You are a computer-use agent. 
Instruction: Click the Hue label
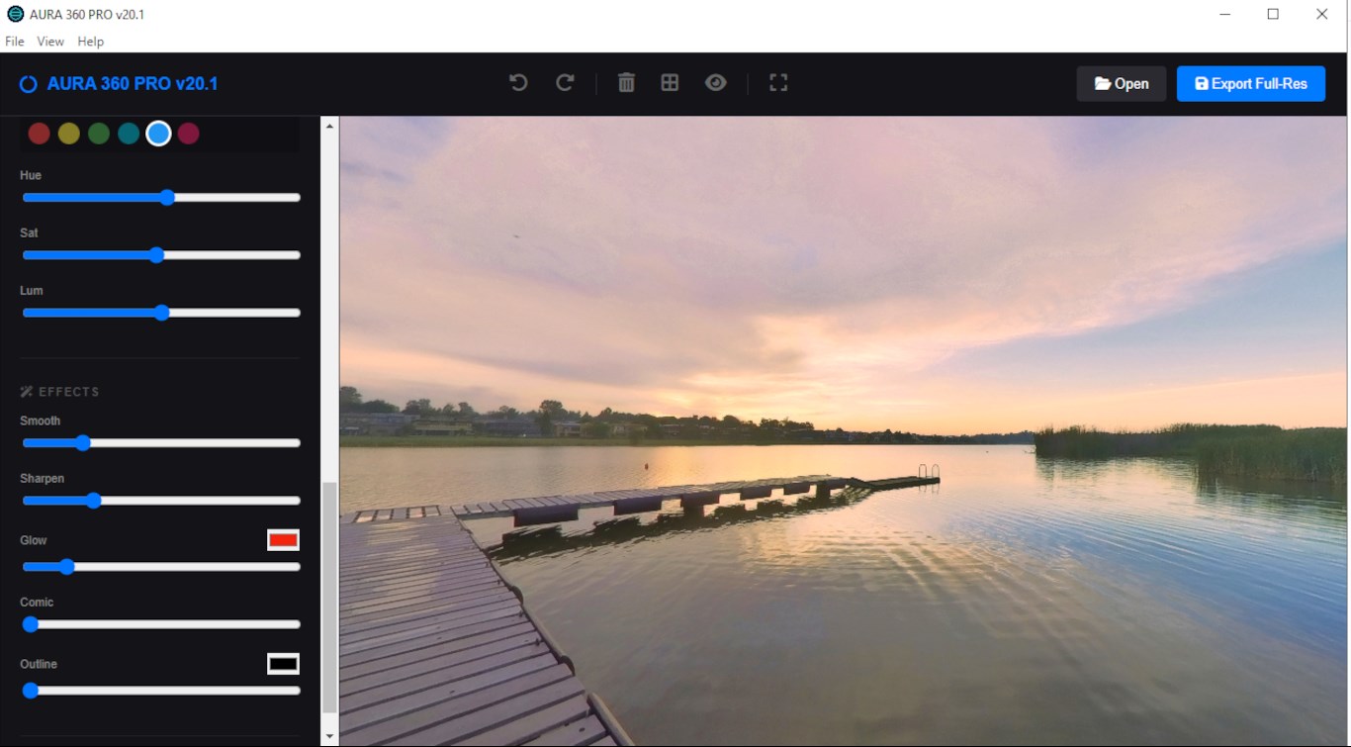[31, 175]
